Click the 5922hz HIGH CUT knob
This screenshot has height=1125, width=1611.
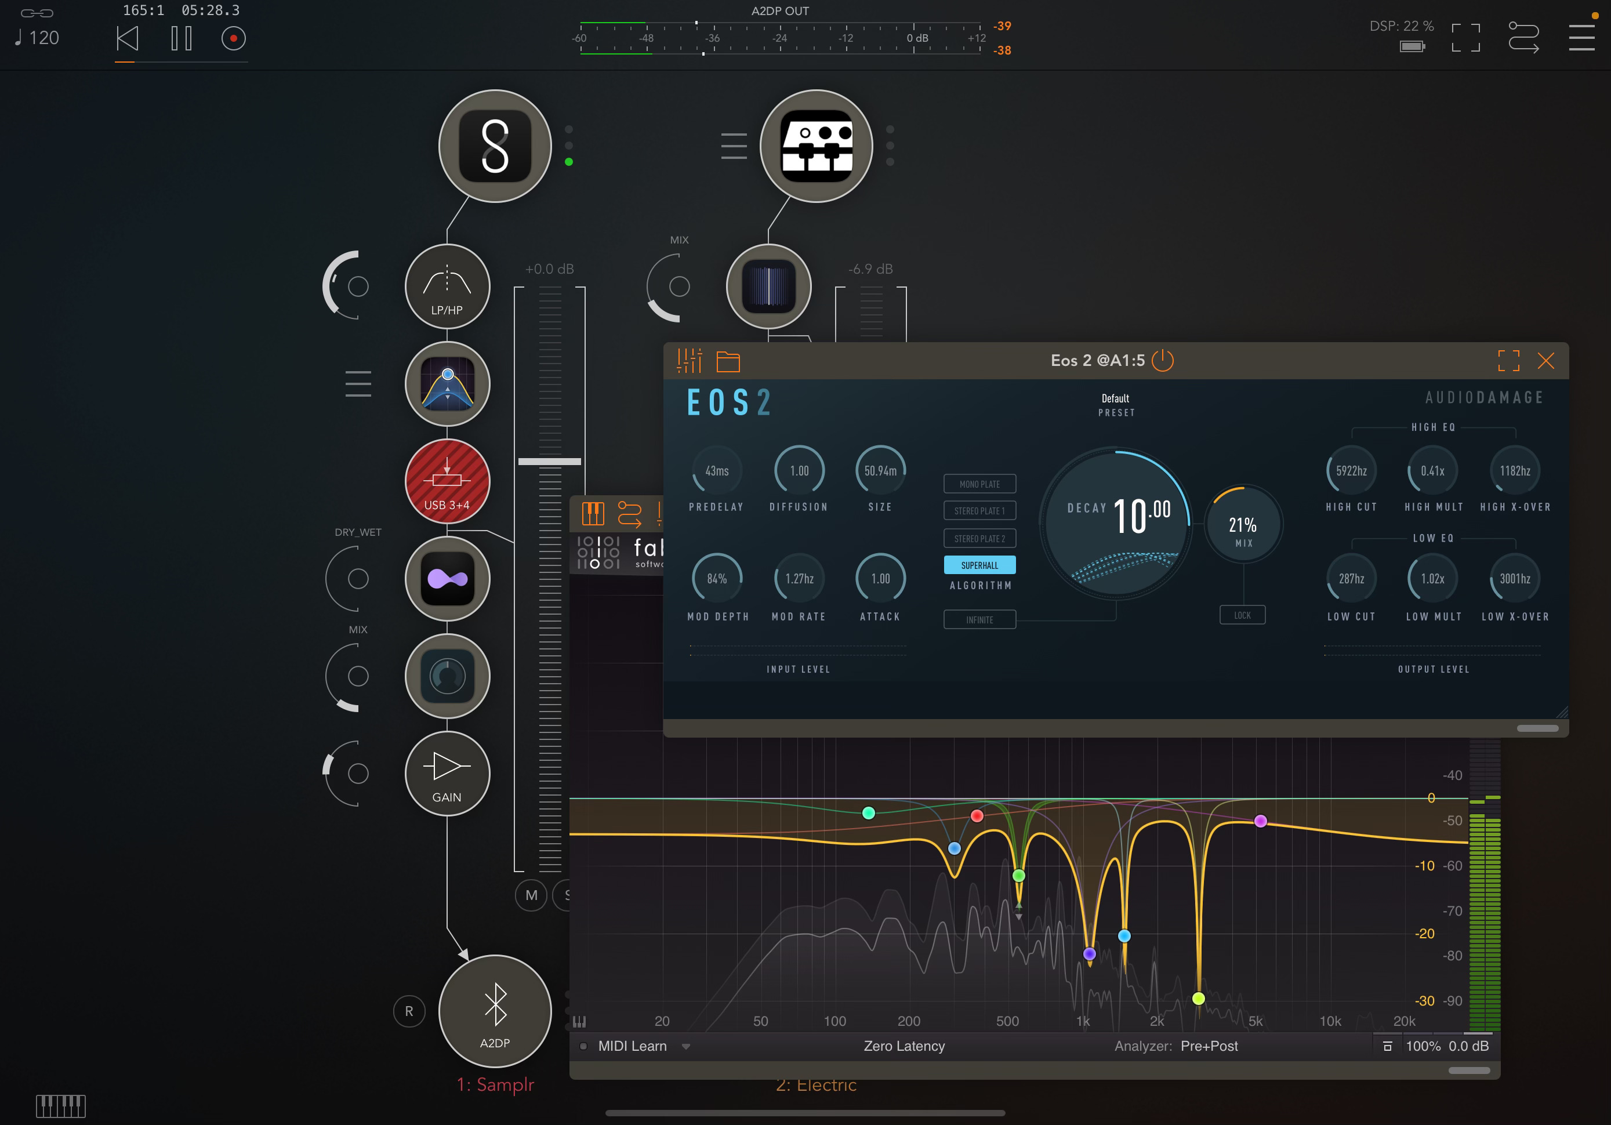point(1351,471)
